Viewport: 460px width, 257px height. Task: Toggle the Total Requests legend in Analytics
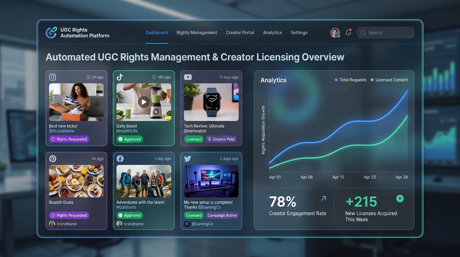pos(350,80)
